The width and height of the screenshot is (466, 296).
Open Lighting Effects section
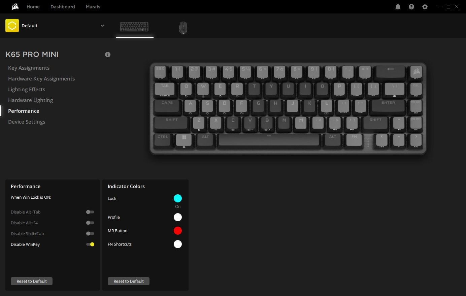(27, 90)
